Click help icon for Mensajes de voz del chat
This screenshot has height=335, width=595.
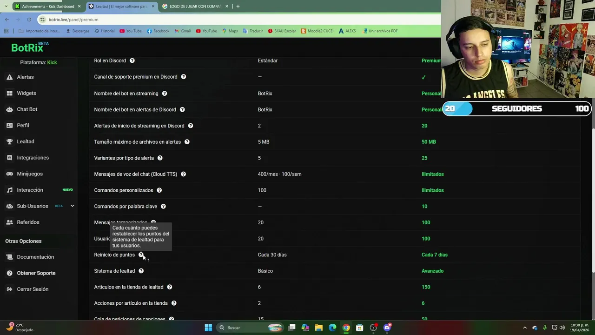183,174
